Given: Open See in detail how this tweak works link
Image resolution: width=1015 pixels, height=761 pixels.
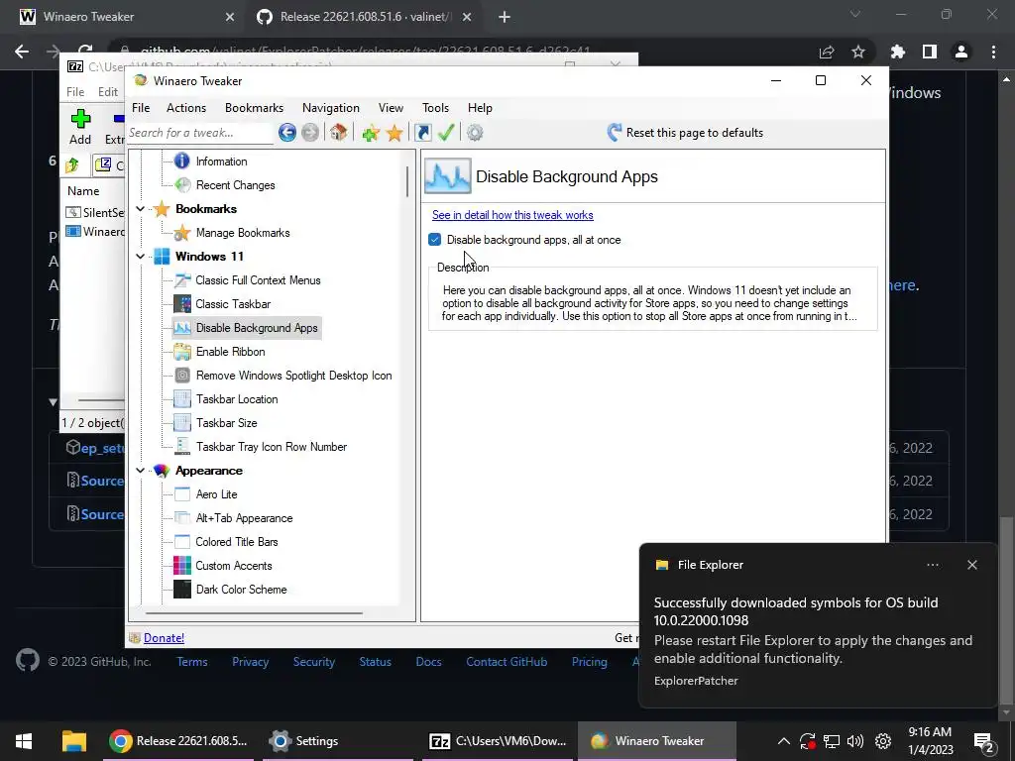Looking at the screenshot, I should click(512, 215).
